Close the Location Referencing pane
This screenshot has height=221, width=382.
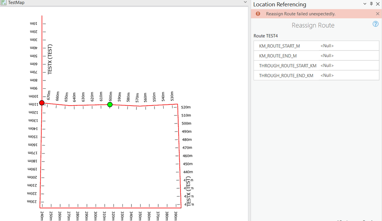click(x=377, y=4)
